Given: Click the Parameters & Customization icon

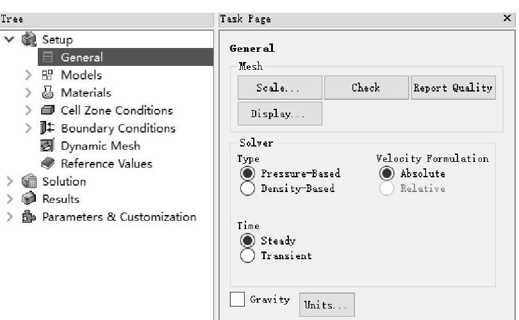Looking at the screenshot, I should pos(29,217).
